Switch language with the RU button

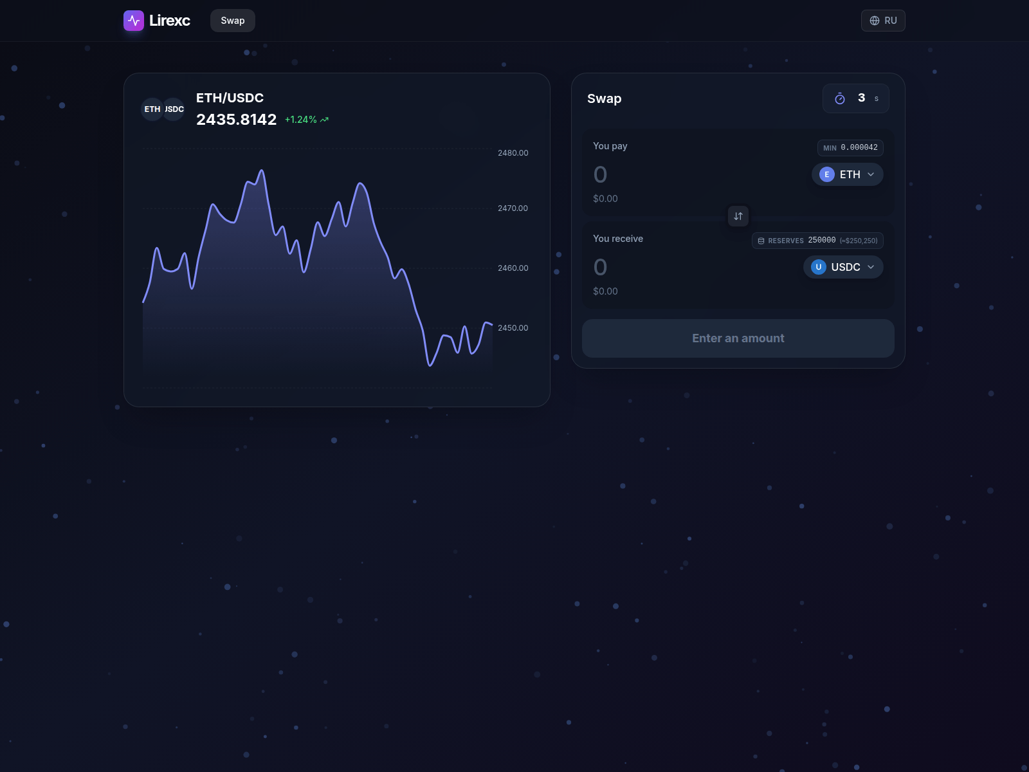click(883, 21)
